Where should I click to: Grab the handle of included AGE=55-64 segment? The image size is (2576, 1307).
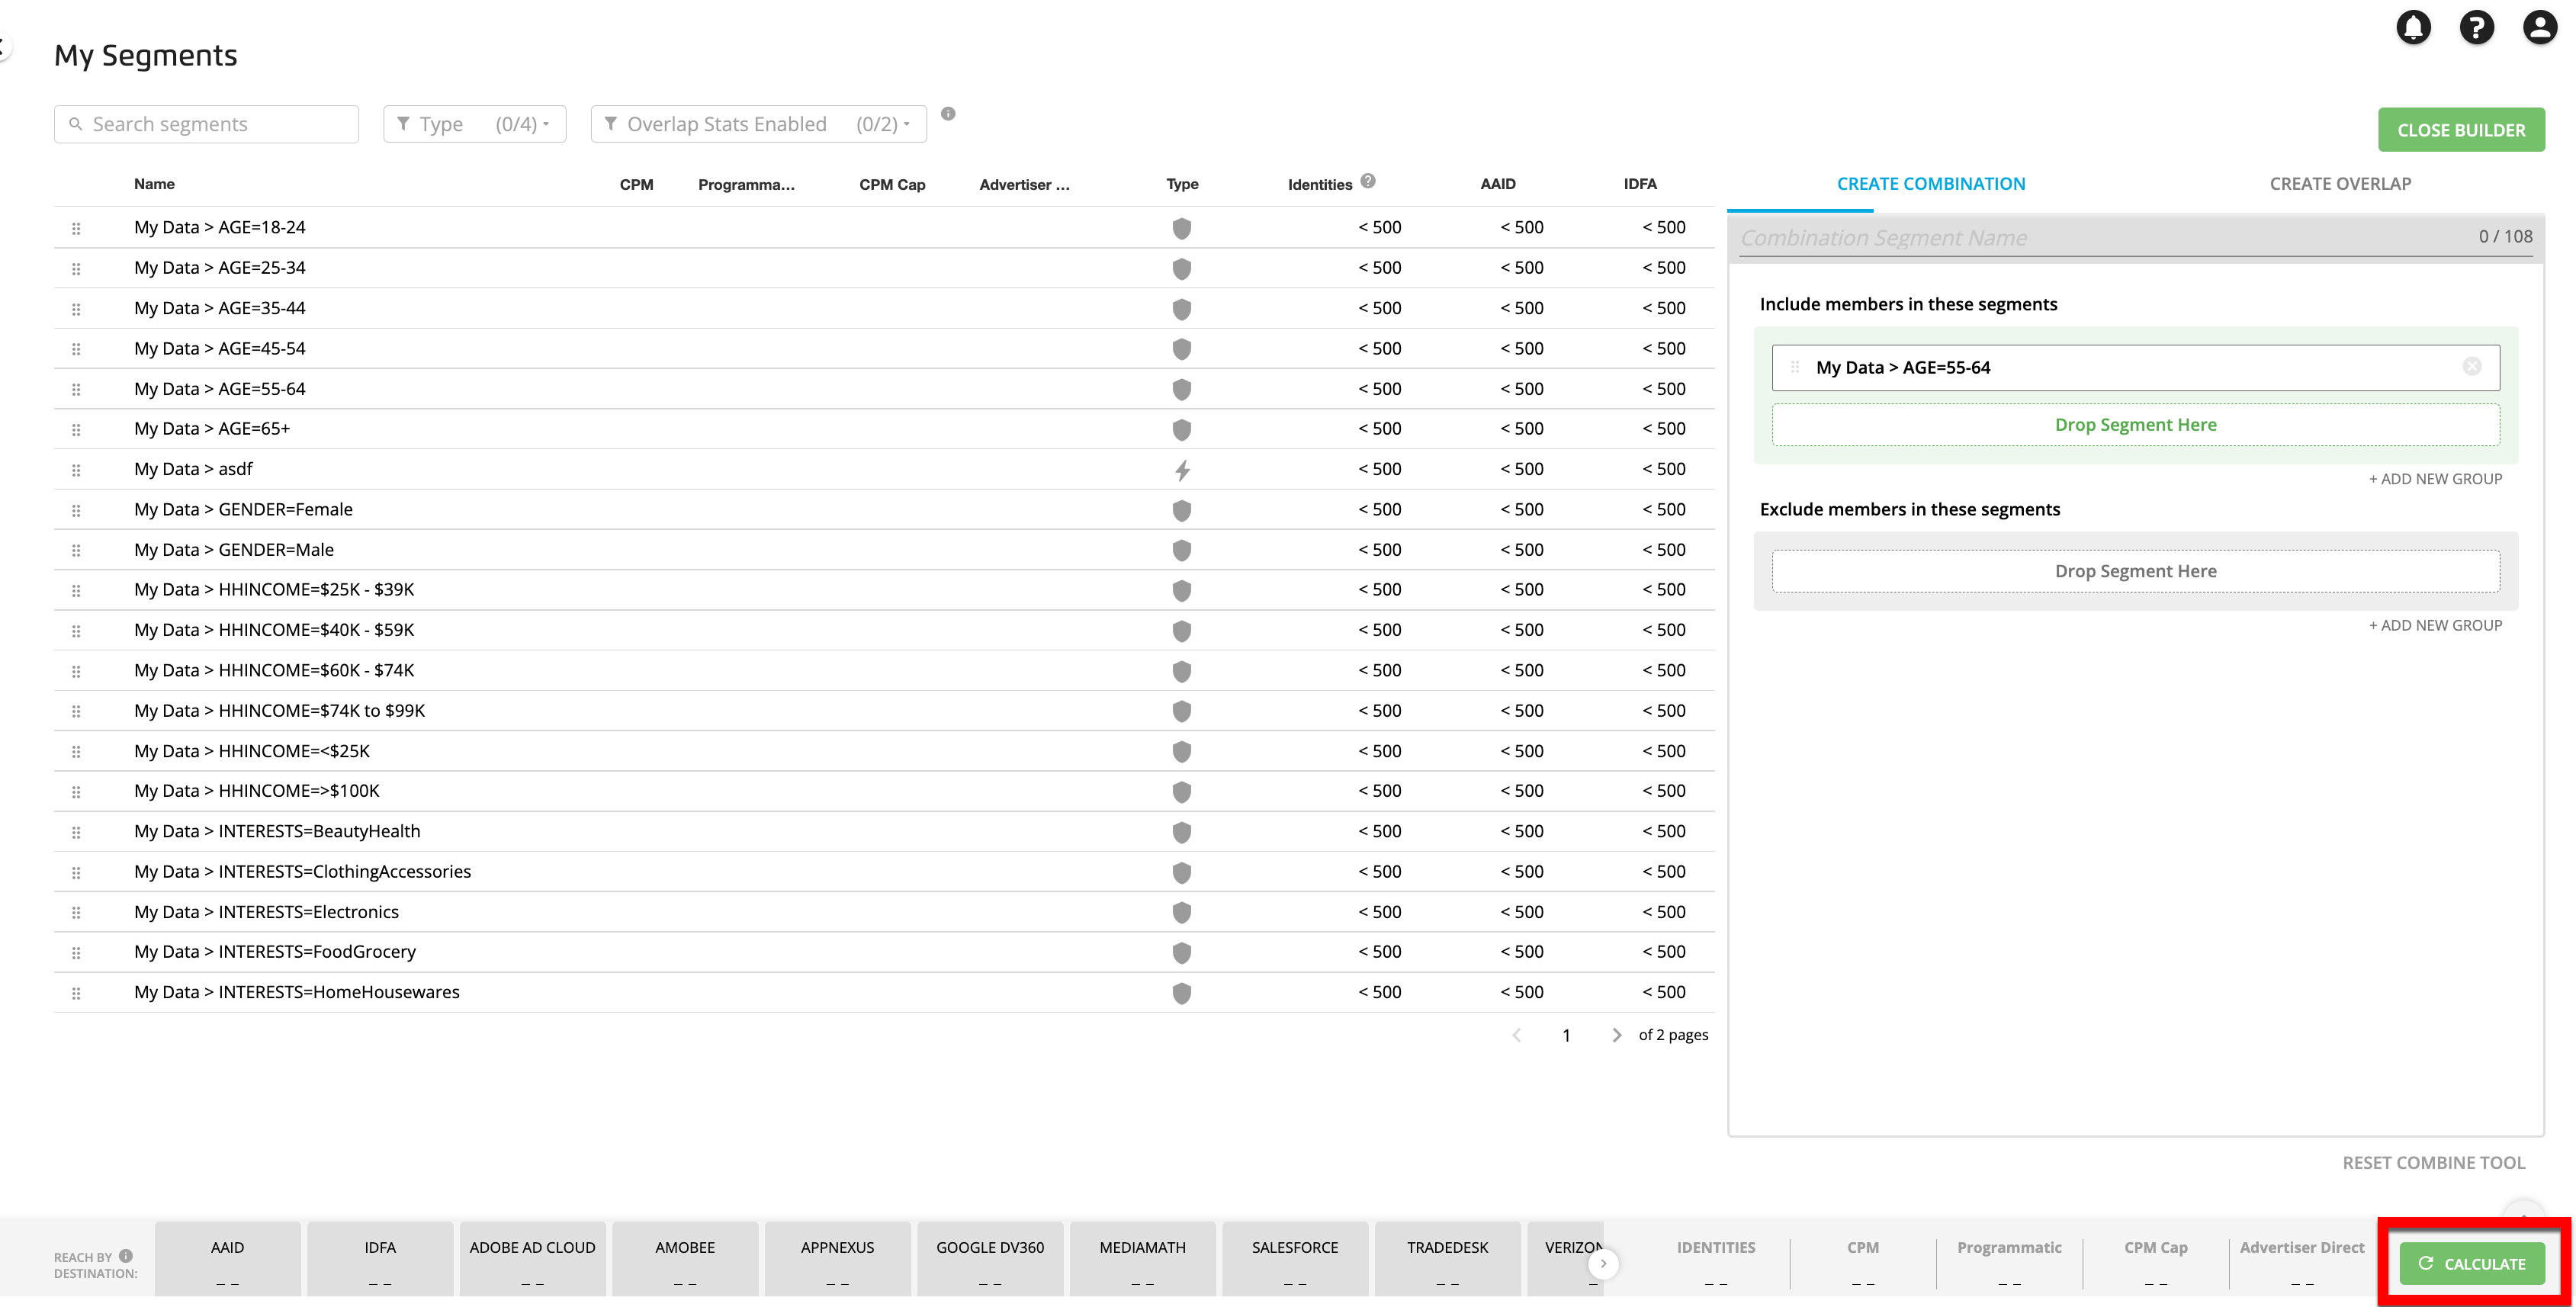(x=1795, y=367)
